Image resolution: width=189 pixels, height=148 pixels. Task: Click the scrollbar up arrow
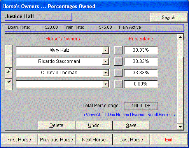(x=180, y=37)
